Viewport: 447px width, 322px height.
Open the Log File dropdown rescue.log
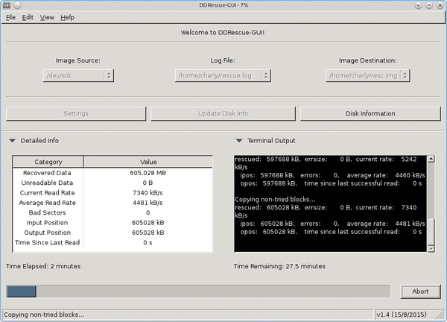tap(223, 75)
